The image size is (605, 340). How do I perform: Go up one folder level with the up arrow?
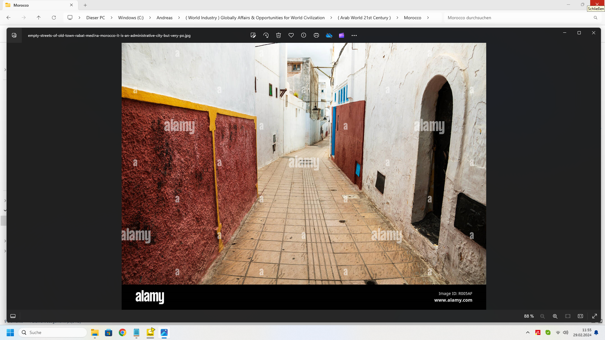coord(39,18)
